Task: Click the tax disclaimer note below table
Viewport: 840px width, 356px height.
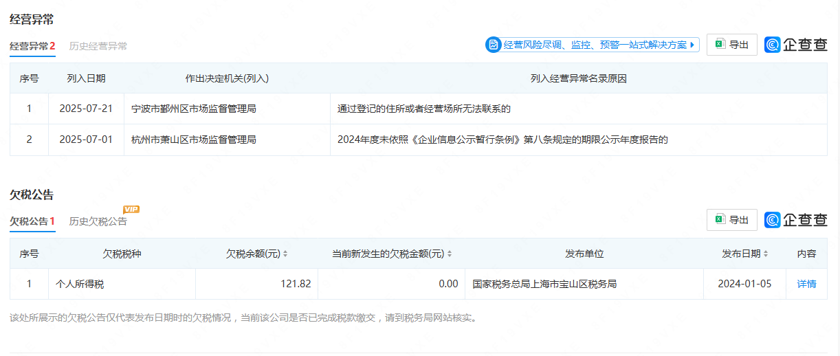Action: tap(243, 318)
